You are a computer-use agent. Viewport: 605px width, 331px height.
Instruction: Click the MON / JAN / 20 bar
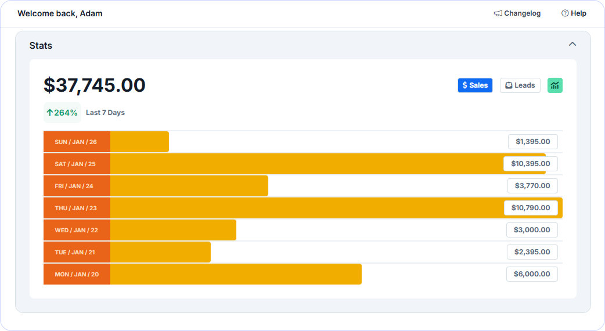[236, 274]
